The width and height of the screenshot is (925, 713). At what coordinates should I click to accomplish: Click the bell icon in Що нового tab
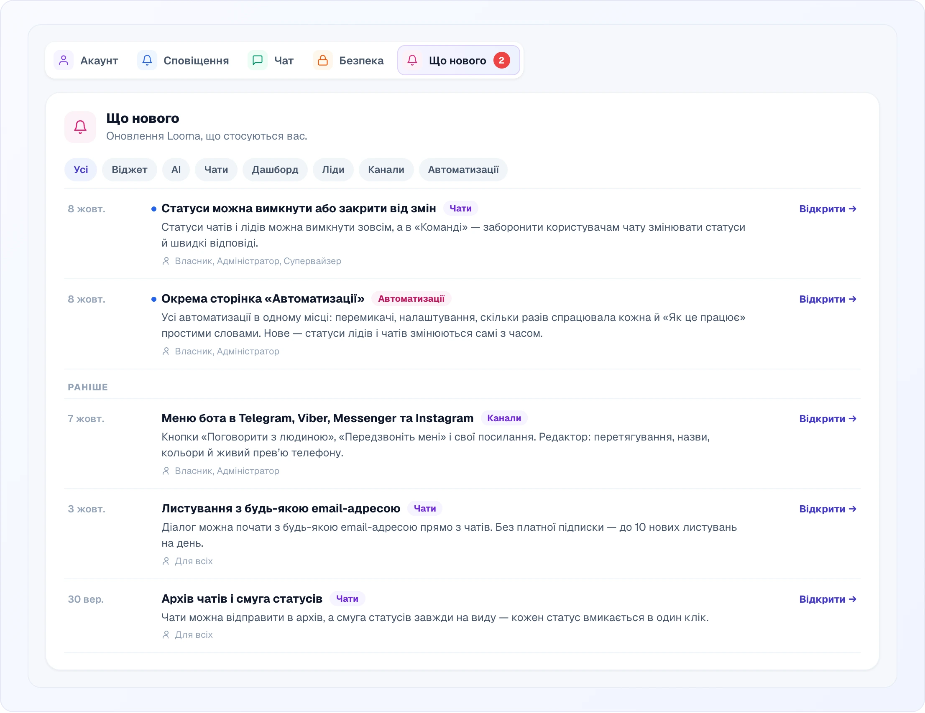click(412, 61)
